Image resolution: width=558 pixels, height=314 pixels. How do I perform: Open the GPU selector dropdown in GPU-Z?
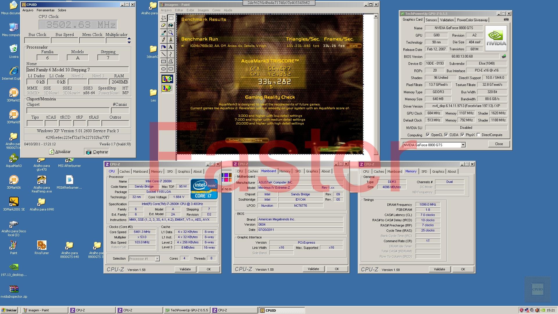coord(463,145)
